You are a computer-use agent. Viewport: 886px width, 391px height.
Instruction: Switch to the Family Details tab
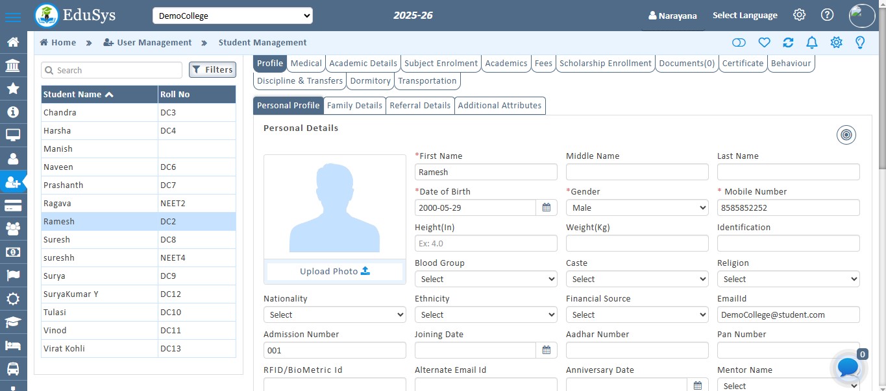[x=354, y=105]
